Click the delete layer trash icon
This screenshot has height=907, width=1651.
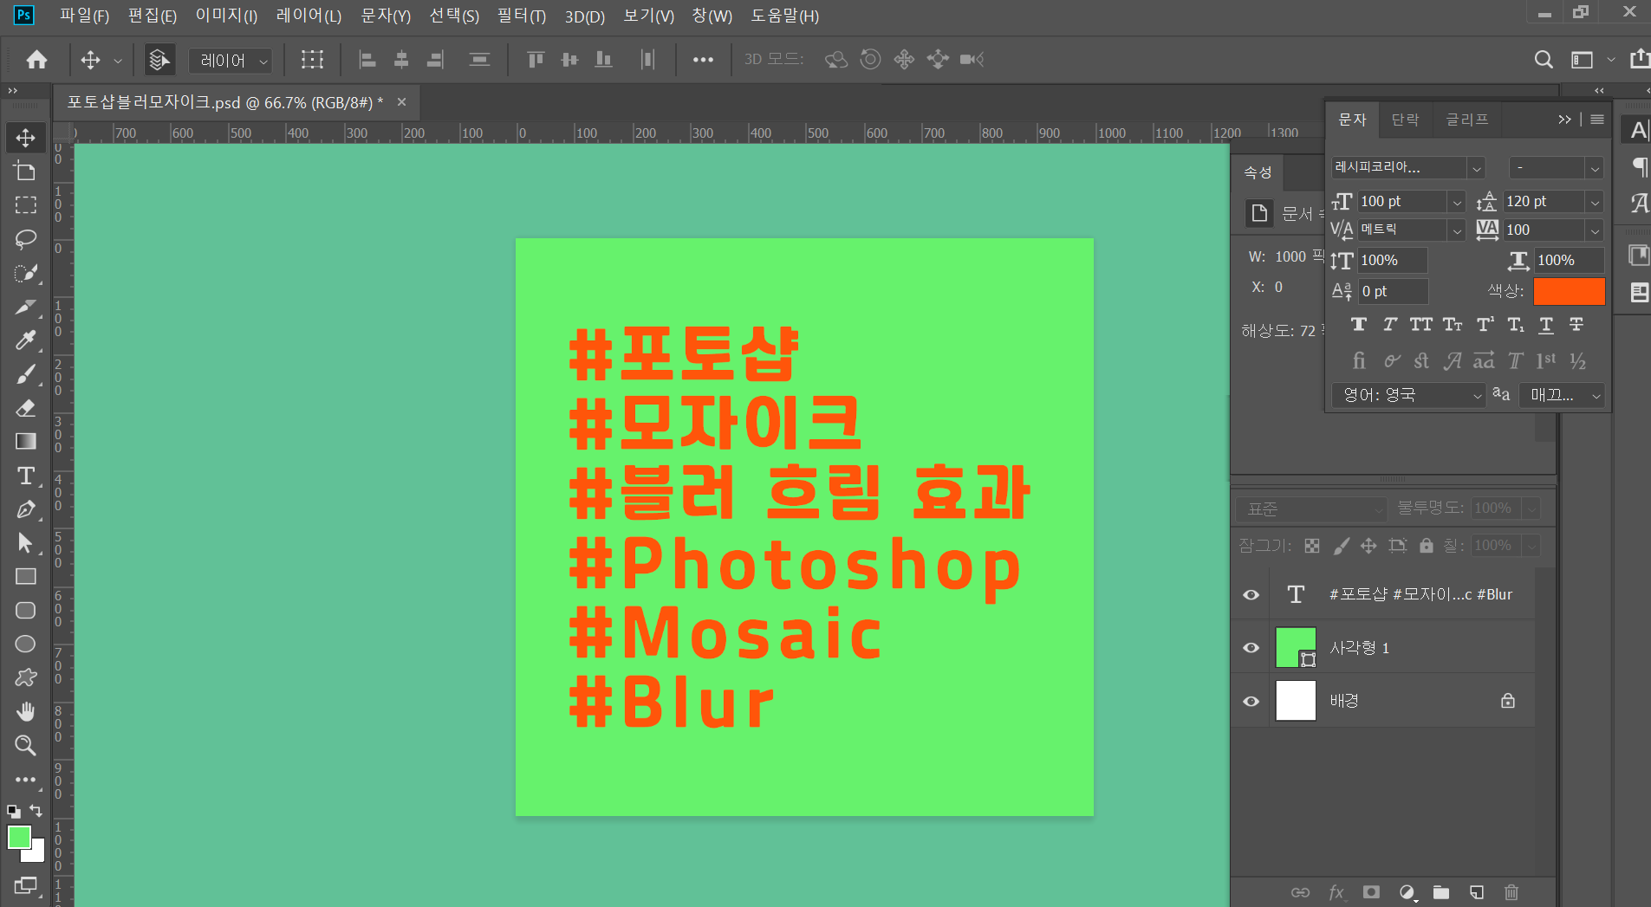1511,892
